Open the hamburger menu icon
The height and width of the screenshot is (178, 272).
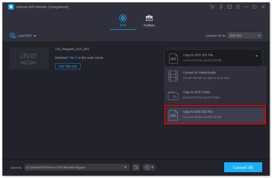tap(238, 7)
